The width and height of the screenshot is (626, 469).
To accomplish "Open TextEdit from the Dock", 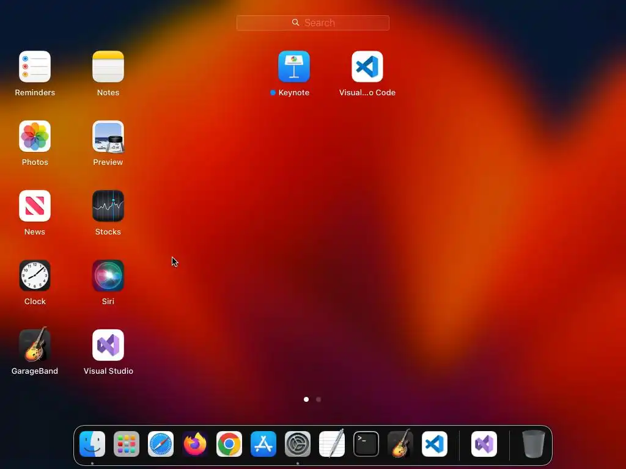I will 332,443.
